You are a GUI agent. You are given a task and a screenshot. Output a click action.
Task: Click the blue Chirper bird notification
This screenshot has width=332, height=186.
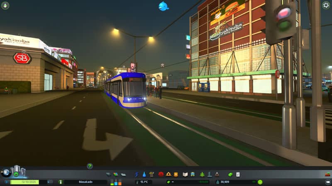pyautogui.click(x=164, y=6)
